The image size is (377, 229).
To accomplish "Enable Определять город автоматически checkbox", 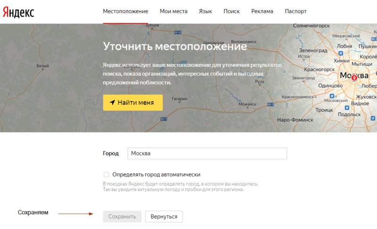I will point(107,174).
